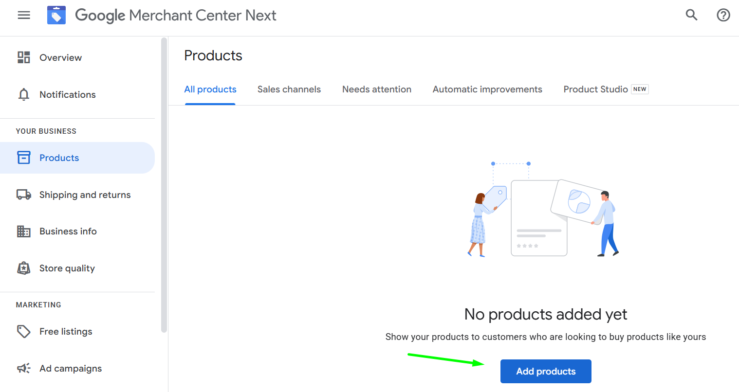Open the Needs attention tab
The width and height of the screenshot is (739, 392).
pyautogui.click(x=376, y=89)
